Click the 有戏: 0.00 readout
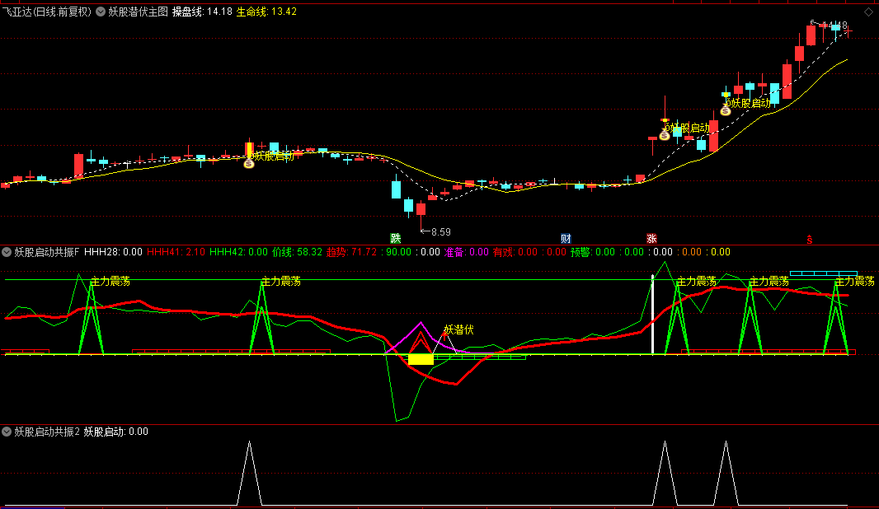Screen dimensions: 879x509 [x=515, y=252]
